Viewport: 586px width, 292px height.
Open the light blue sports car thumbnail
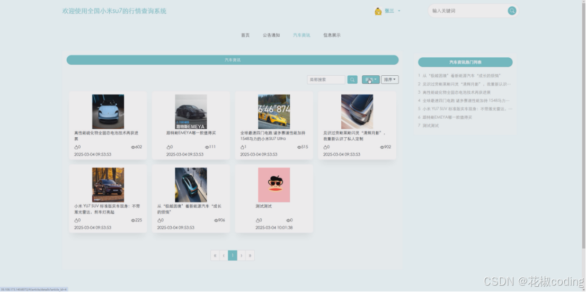pos(108,112)
